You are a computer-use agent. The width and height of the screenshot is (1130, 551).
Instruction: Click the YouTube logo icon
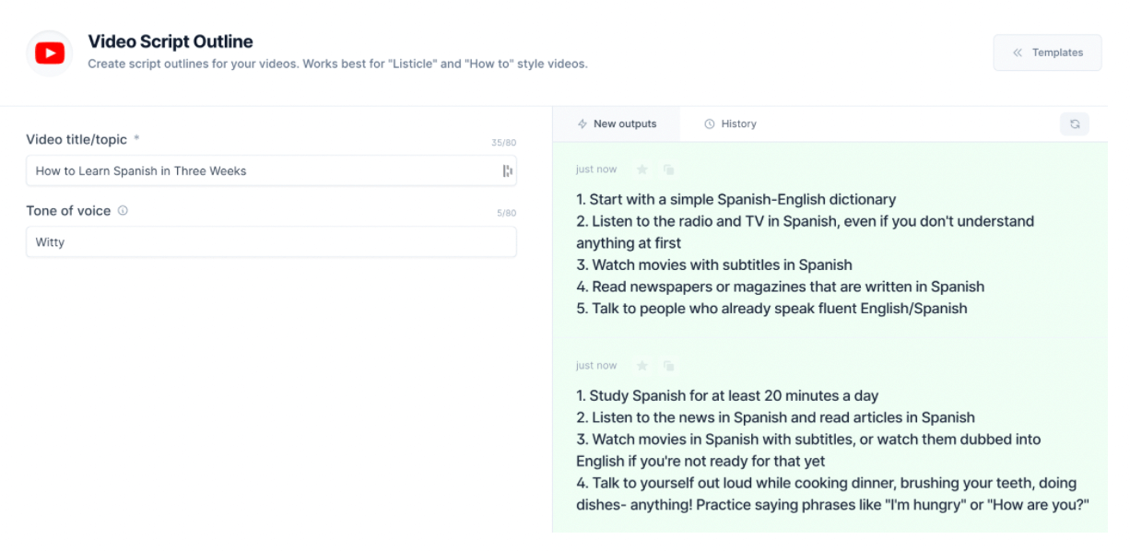pos(50,53)
